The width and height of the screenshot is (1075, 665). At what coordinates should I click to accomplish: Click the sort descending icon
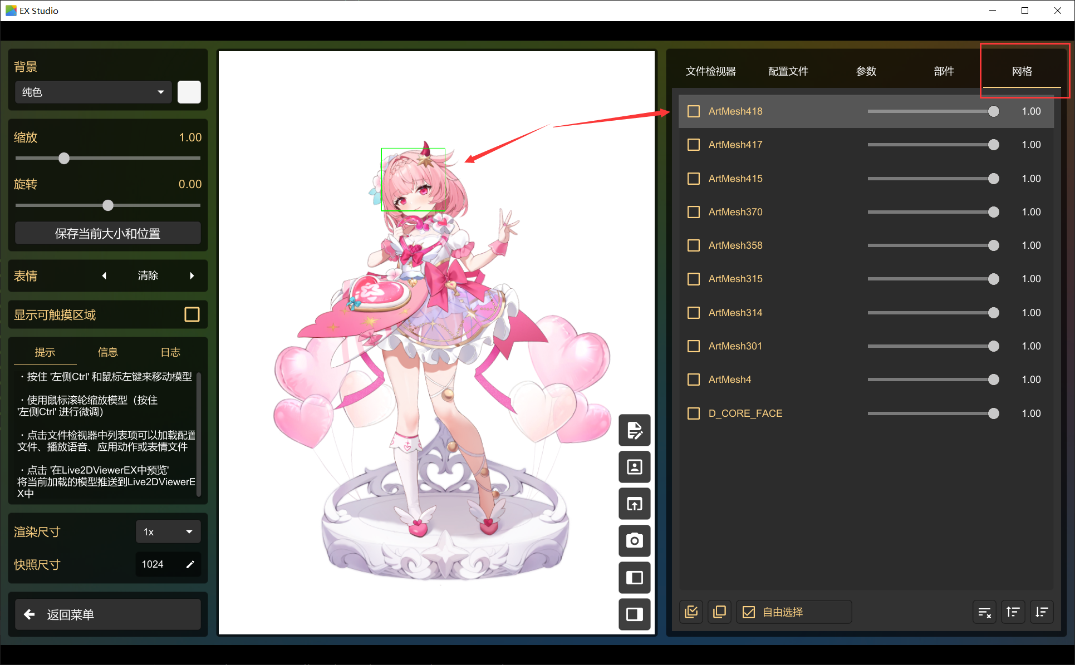pos(1042,612)
